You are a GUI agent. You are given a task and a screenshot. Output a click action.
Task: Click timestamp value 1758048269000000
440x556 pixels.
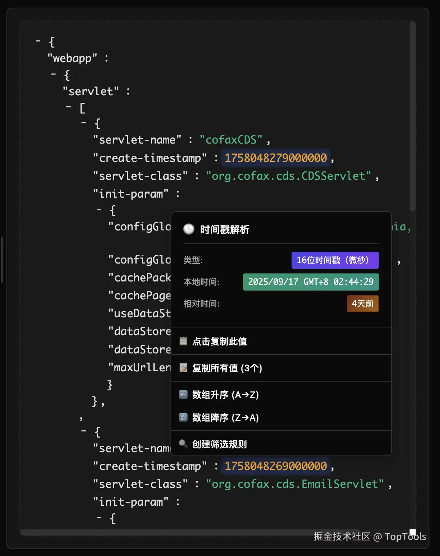pyautogui.click(x=276, y=466)
